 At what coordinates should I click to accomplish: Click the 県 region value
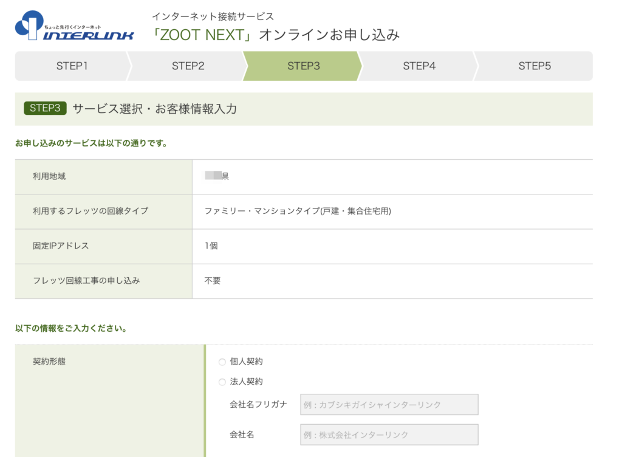pos(217,176)
